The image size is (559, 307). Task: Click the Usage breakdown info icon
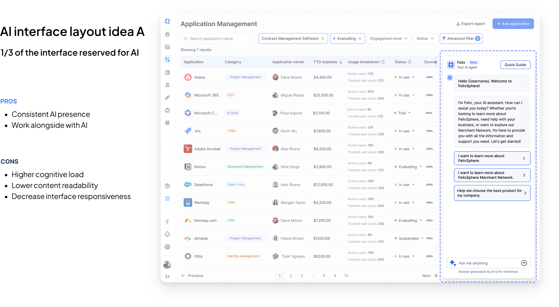point(383,62)
